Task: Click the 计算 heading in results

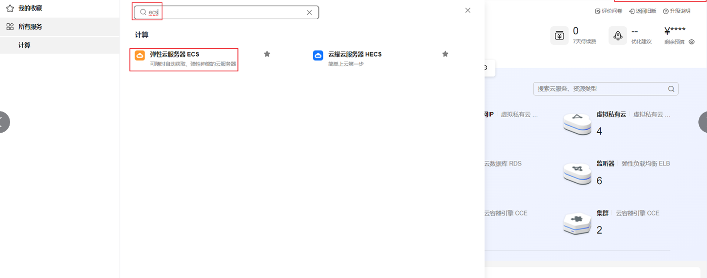Action: tap(142, 35)
